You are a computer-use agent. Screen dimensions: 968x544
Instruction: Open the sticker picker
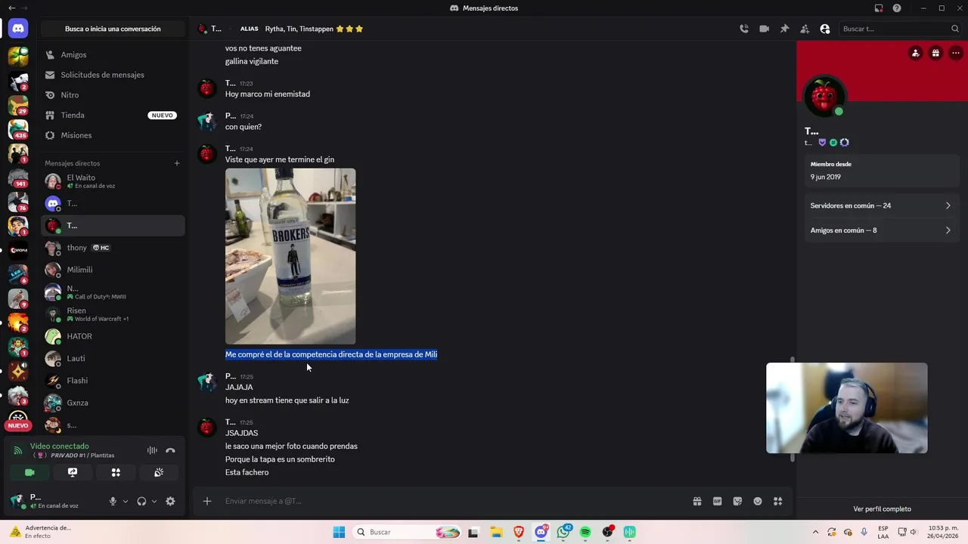click(737, 501)
